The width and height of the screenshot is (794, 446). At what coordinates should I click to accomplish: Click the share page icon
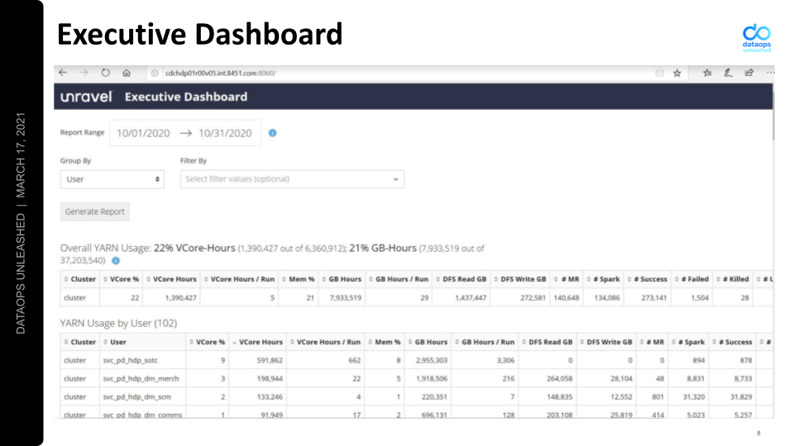pos(749,73)
